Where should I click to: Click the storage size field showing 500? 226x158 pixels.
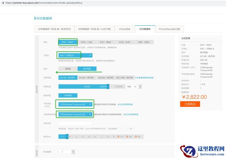[132, 87]
